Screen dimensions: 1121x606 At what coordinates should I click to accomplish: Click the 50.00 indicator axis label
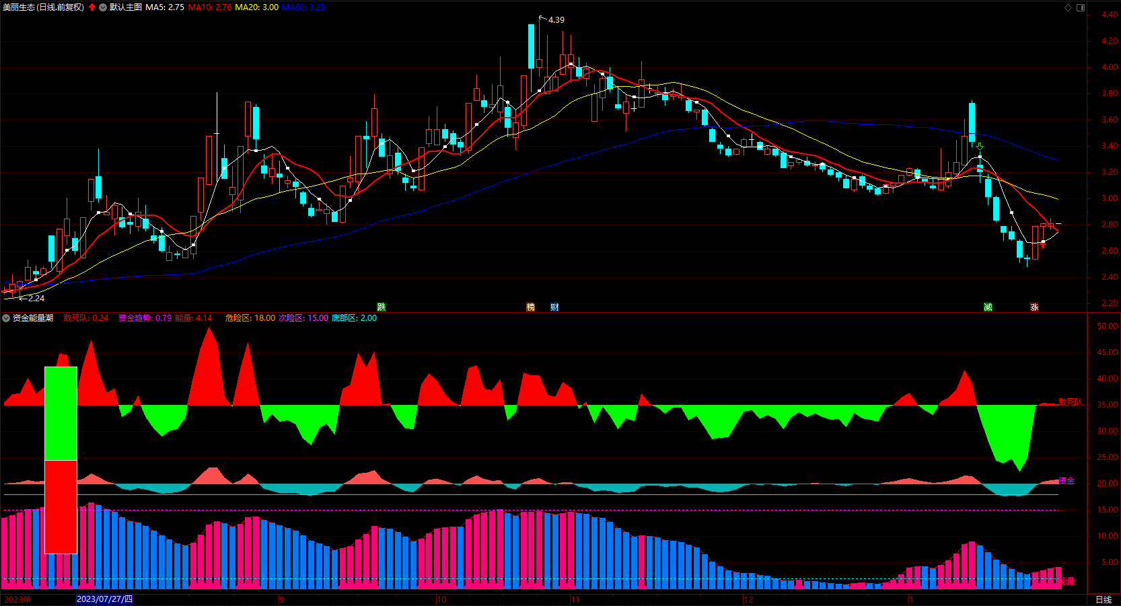1108,326
